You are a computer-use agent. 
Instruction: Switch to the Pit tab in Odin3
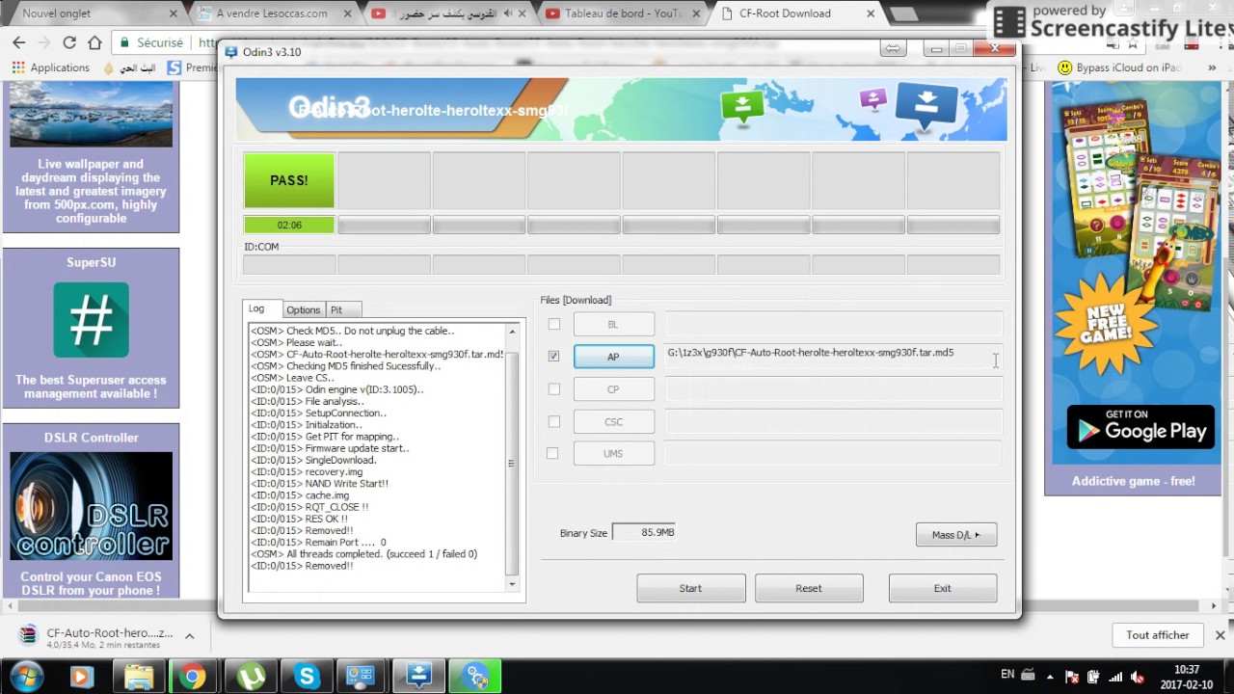click(342, 310)
